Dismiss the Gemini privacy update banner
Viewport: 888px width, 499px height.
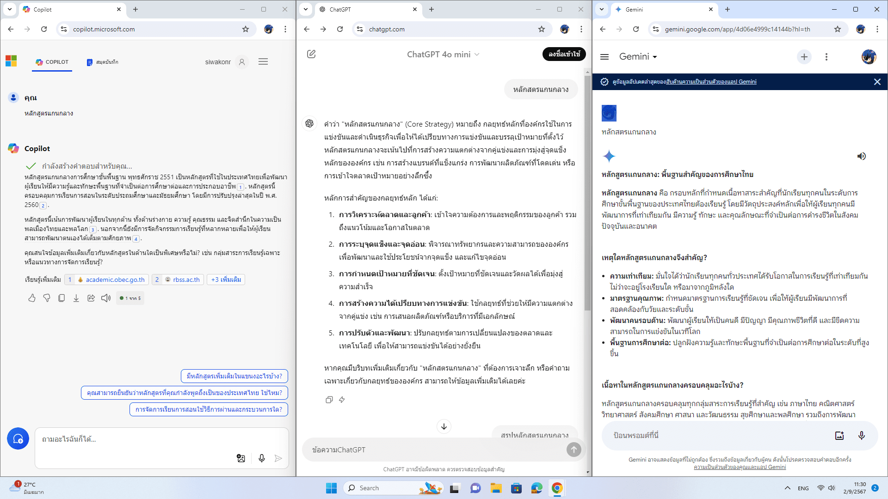877,82
